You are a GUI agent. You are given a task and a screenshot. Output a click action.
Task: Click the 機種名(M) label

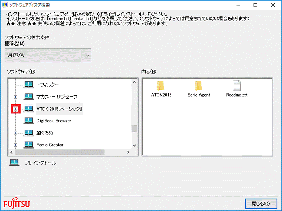(14, 44)
